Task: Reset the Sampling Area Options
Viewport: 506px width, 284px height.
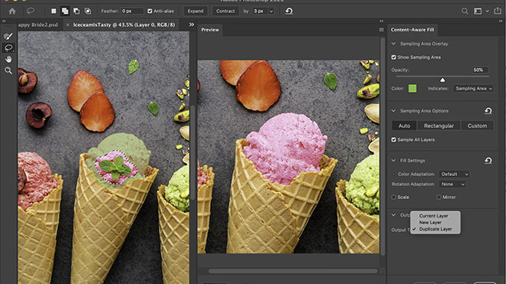Action: pos(488,111)
